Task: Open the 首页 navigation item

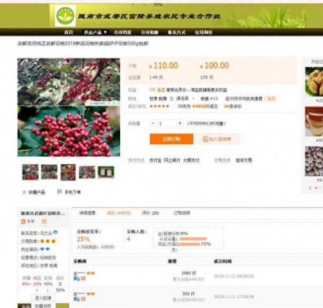Action: tap(68, 32)
